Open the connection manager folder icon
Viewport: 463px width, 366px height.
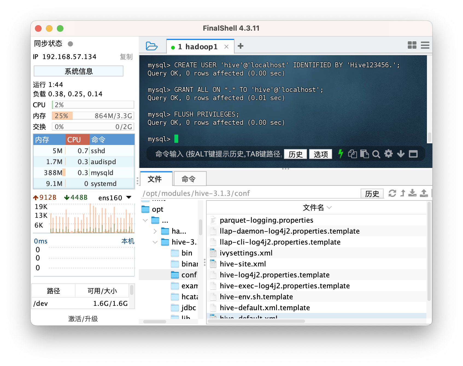coord(151,46)
